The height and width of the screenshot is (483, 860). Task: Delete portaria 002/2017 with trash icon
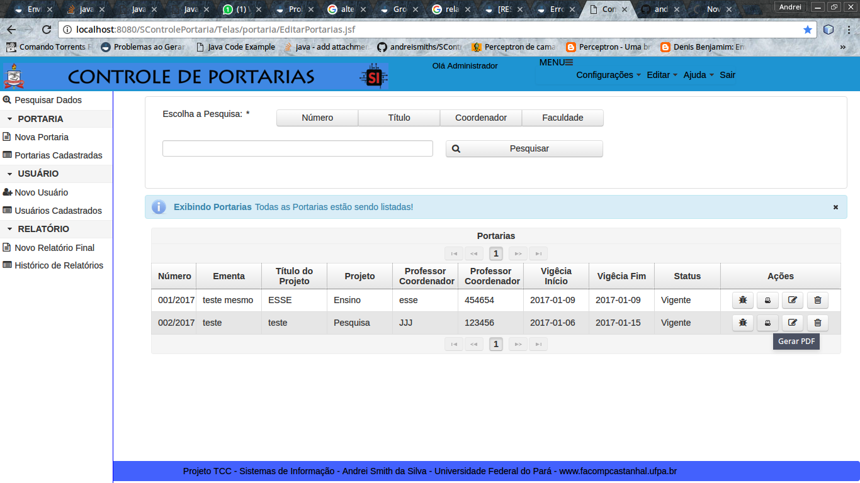818,323
